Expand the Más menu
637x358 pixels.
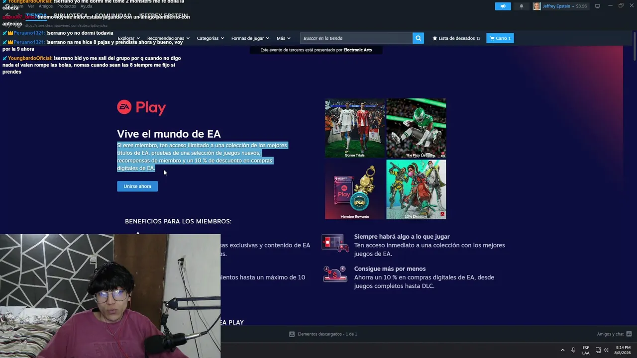pyautogui.click(x=283, y=38)
